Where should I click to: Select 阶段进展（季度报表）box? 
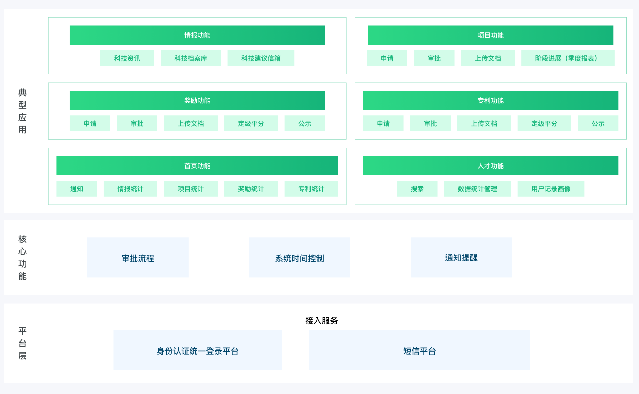coord(567,58)
